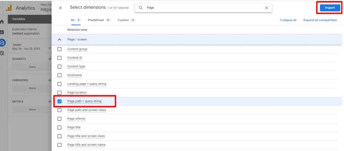The width and height of the screenshot is (344, 151).
Task: Check the Page location dimension
Action: point(59,93)
